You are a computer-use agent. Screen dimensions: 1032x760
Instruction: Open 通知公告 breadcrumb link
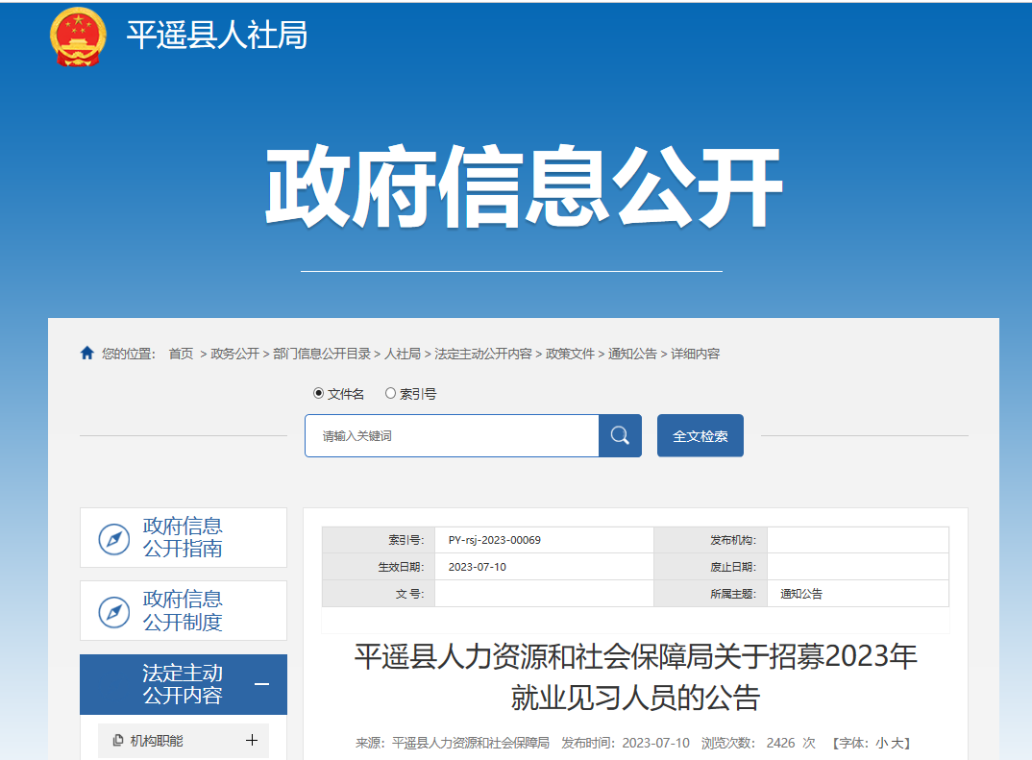pyautogui.click(x=632, y=354)
